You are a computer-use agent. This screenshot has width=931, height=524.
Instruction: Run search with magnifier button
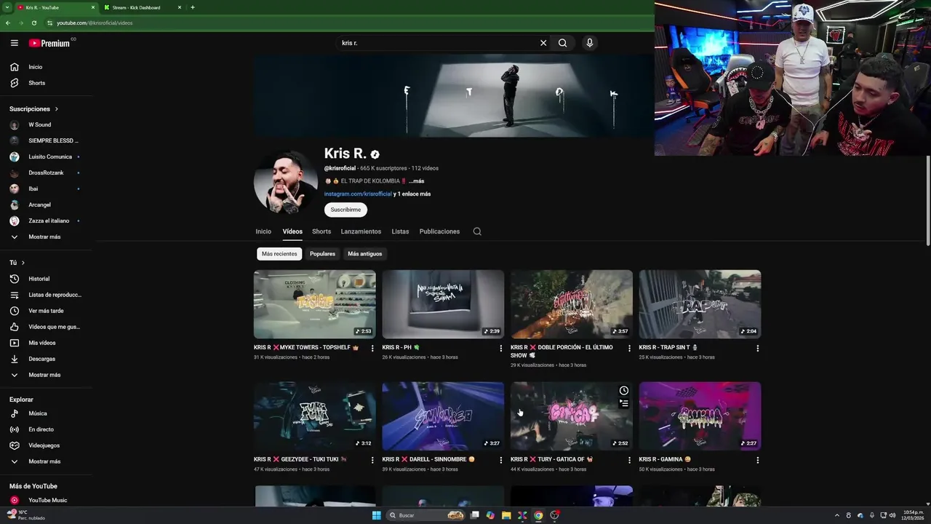(x=562, y=43)
